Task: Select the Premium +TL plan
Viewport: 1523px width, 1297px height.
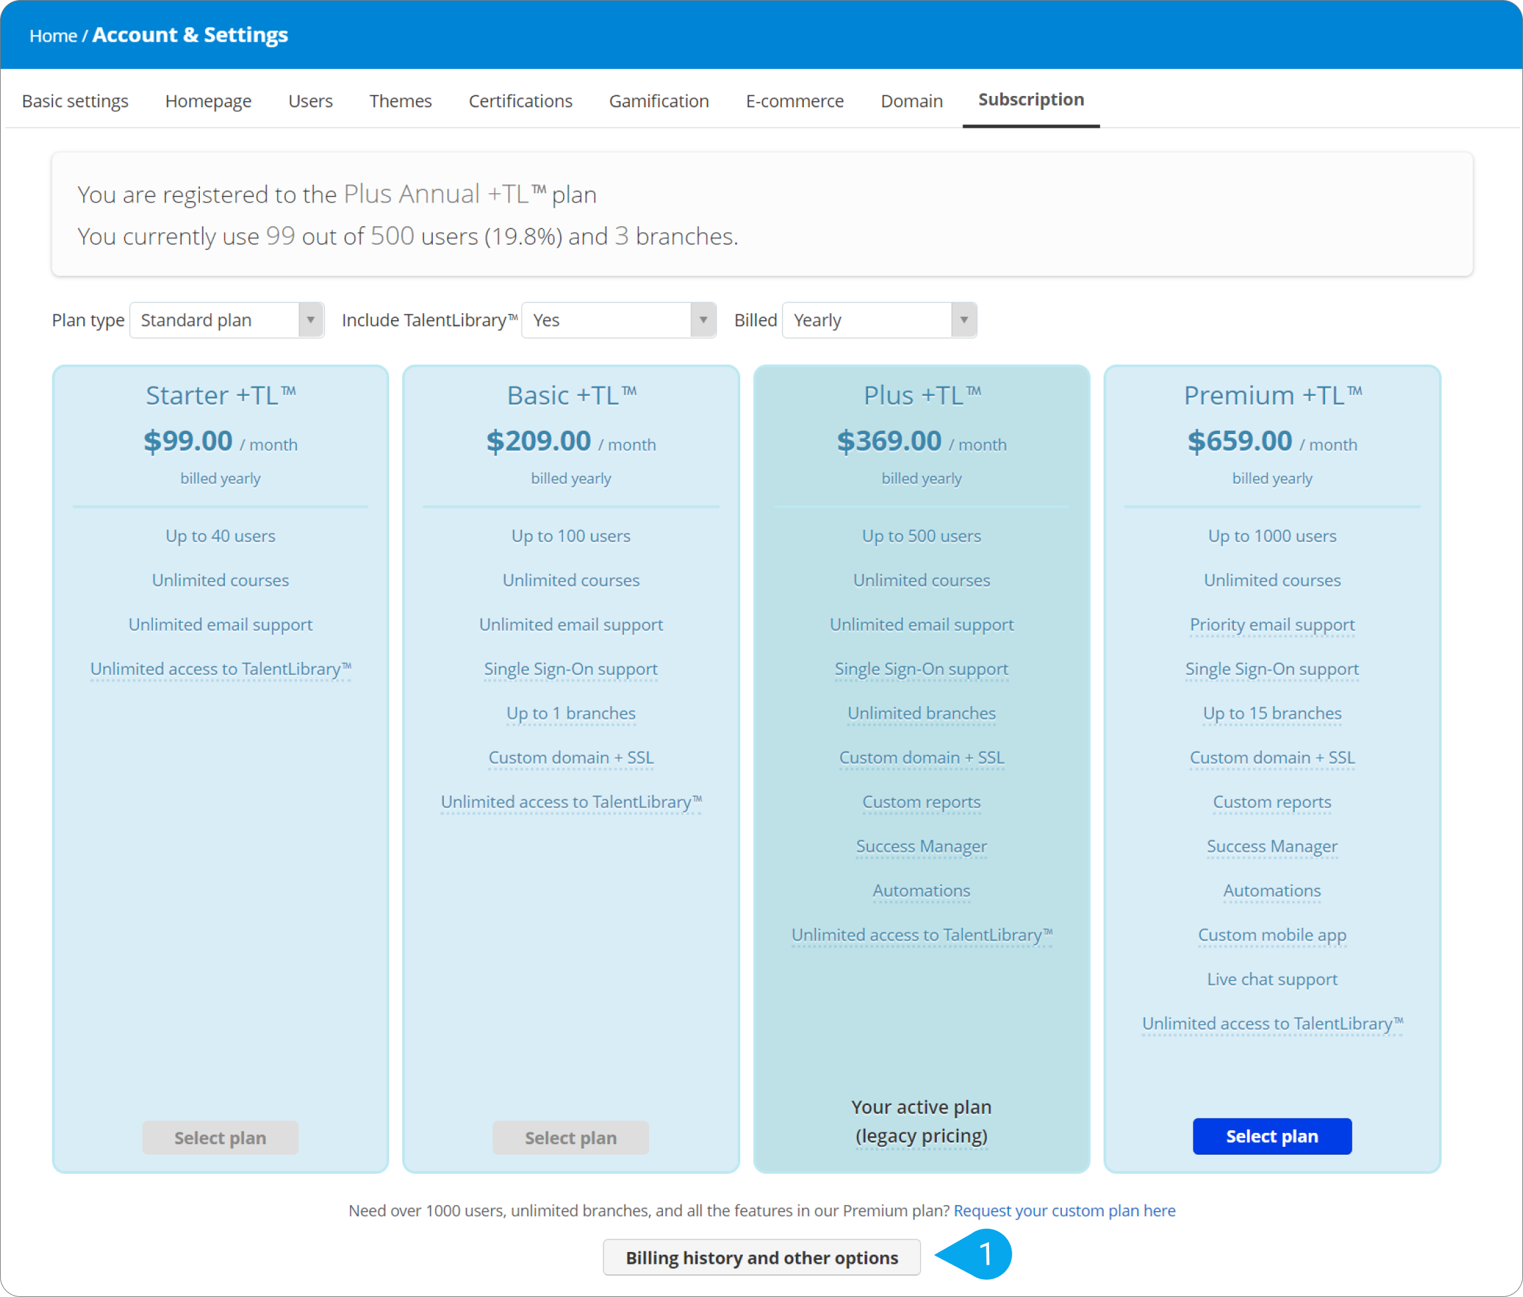Action: coord(1271,1136)
